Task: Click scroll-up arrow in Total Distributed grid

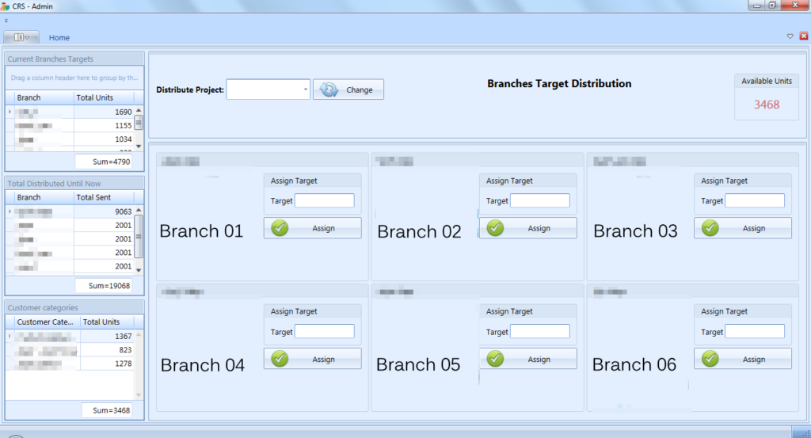Action: point(139,210)
